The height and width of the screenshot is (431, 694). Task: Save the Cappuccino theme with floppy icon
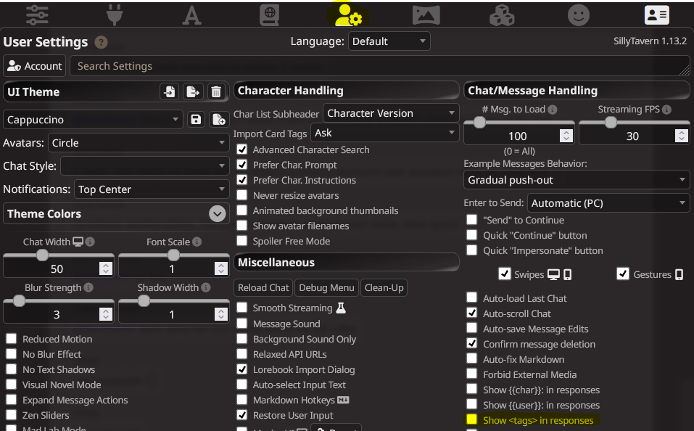[196, 120]
